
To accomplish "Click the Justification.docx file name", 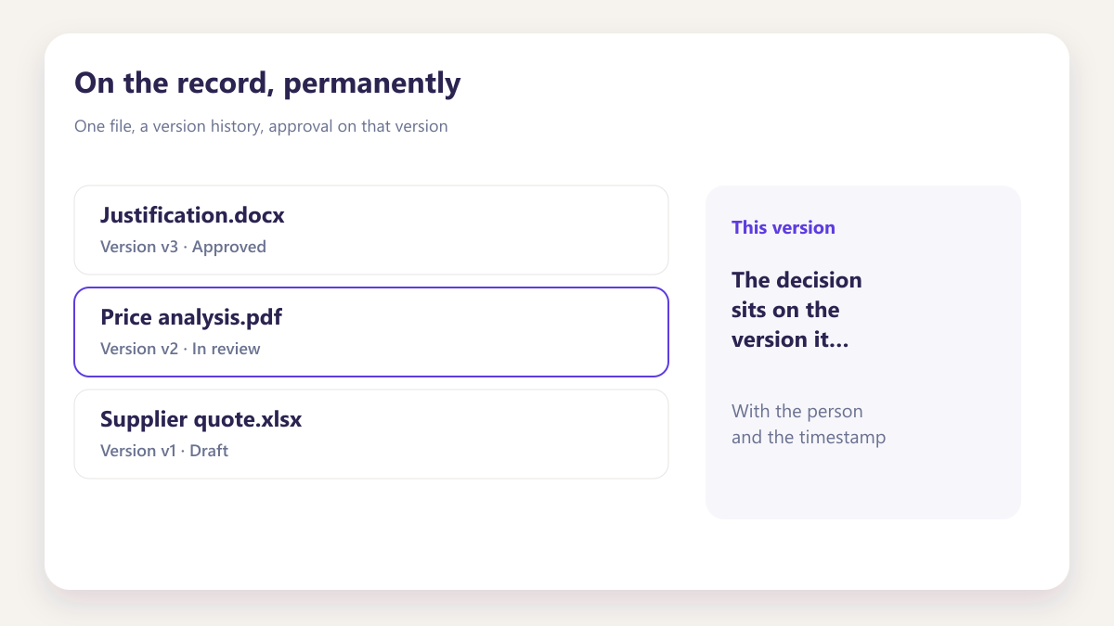I will (x=192, y=215).
